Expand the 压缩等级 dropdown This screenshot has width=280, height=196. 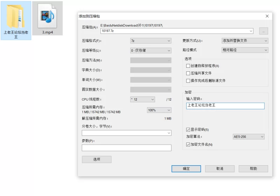tap(150, 50)
